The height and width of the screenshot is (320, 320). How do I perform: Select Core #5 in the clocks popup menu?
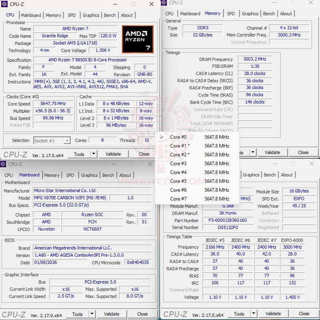[197, 181]
